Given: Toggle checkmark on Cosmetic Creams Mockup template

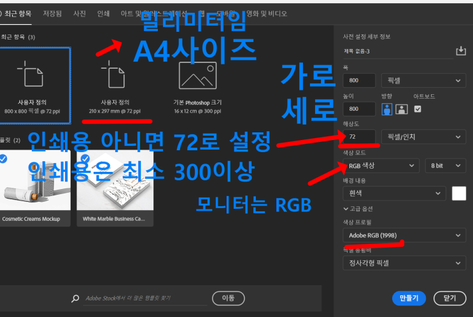Looking at the screenshot, I should point(3,158).
